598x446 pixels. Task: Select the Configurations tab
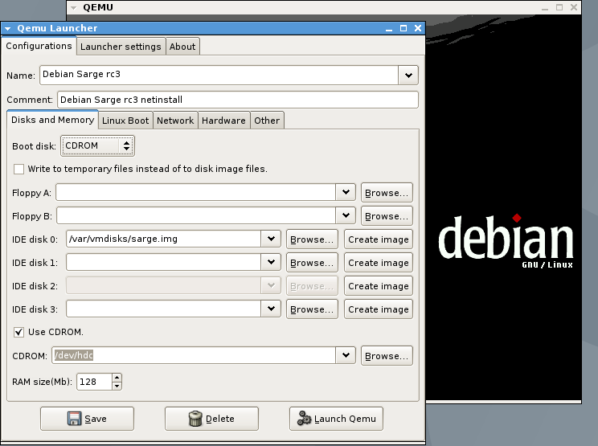coord(39,46)
